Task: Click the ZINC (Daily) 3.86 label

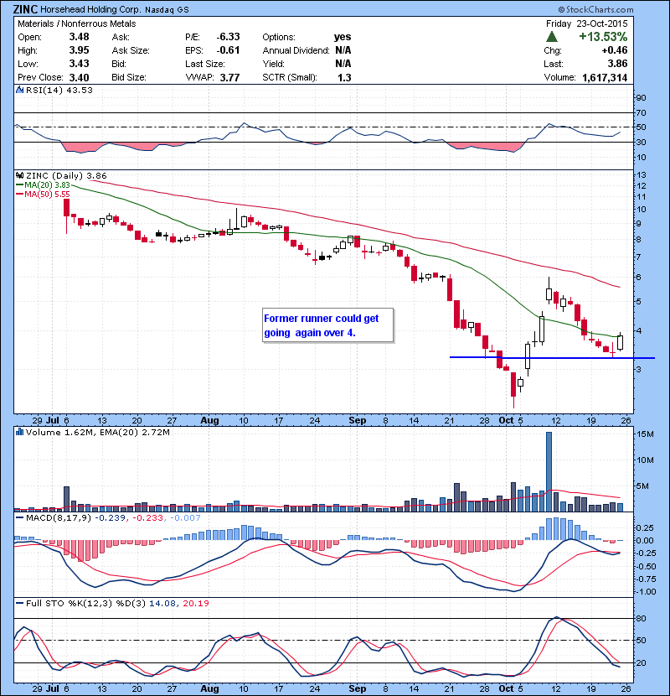Action: point(66,176)
